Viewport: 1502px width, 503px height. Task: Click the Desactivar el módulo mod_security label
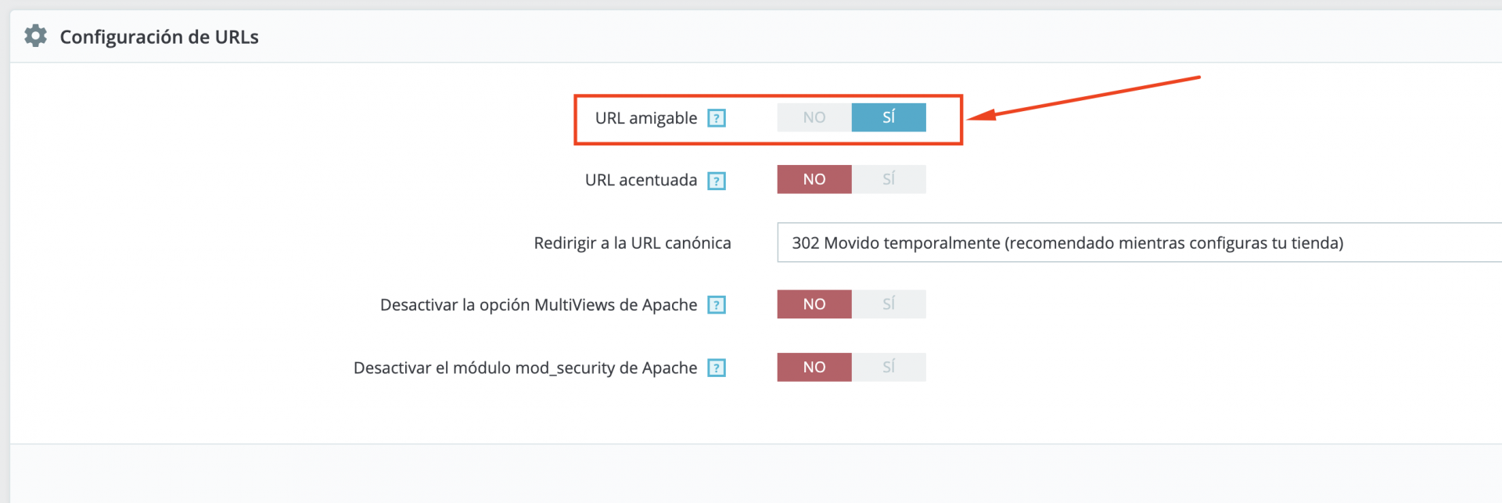tap(525, 368)
